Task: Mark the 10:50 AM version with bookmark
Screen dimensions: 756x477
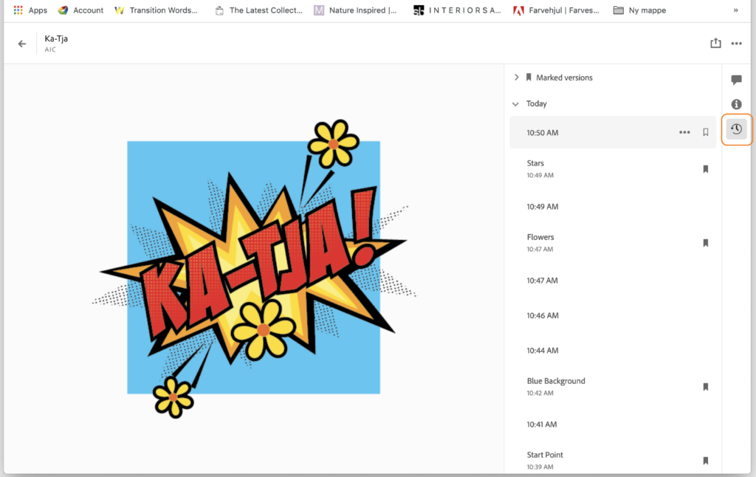Action: coord(705,132)
